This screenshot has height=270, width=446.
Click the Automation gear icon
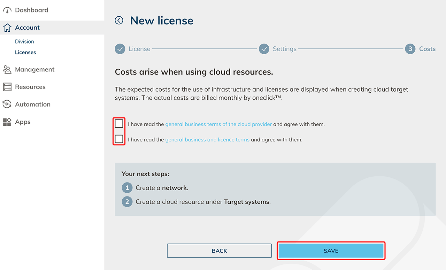pos(7,105)
